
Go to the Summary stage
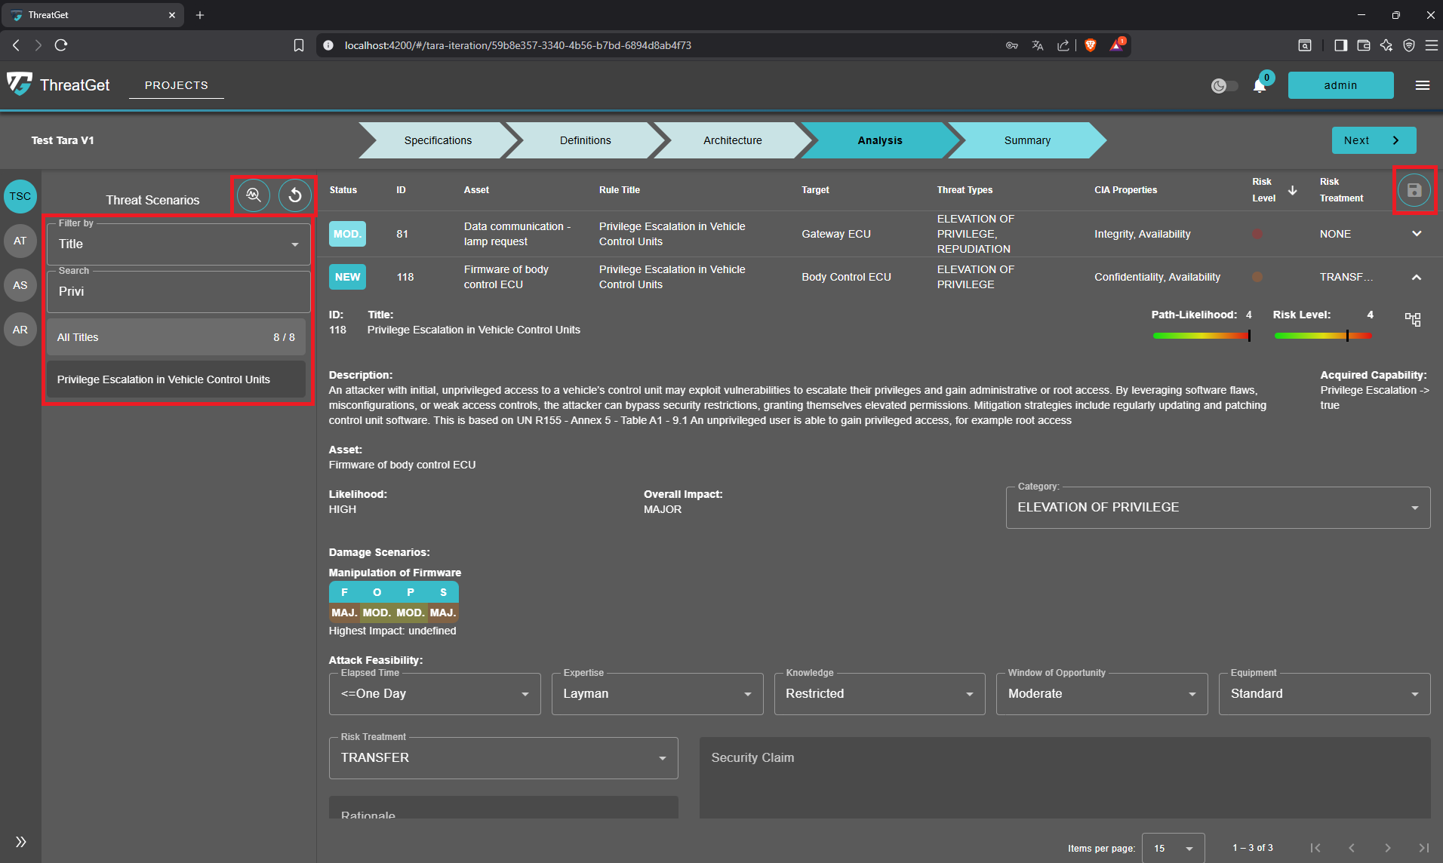(1026, 140)
